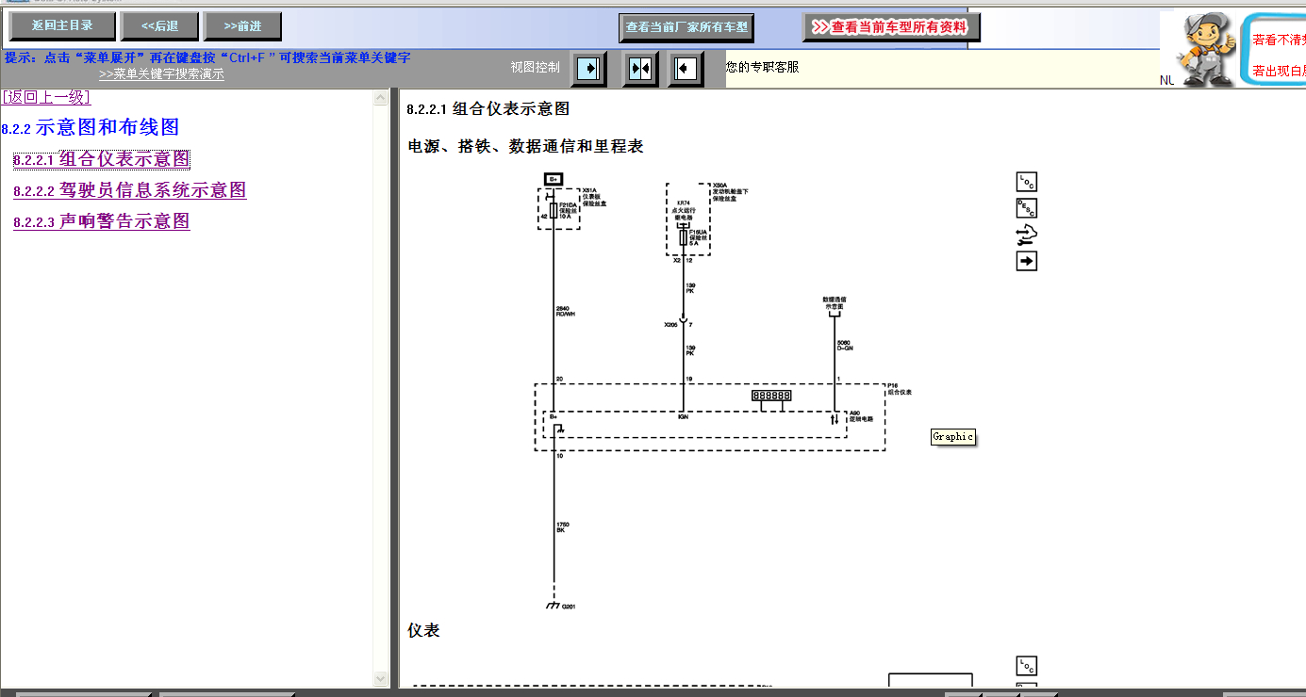Image resolution: width=1306 pixels, height=697 pixels.
Task: Open 8.2.2.3 声响警告示意图
Action: (102, 221)
